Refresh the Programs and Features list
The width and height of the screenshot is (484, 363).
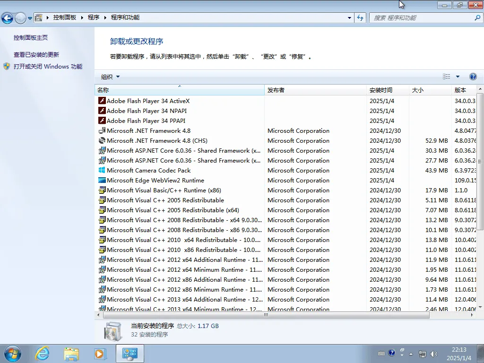pyautogui.click(x=360, y=17)
